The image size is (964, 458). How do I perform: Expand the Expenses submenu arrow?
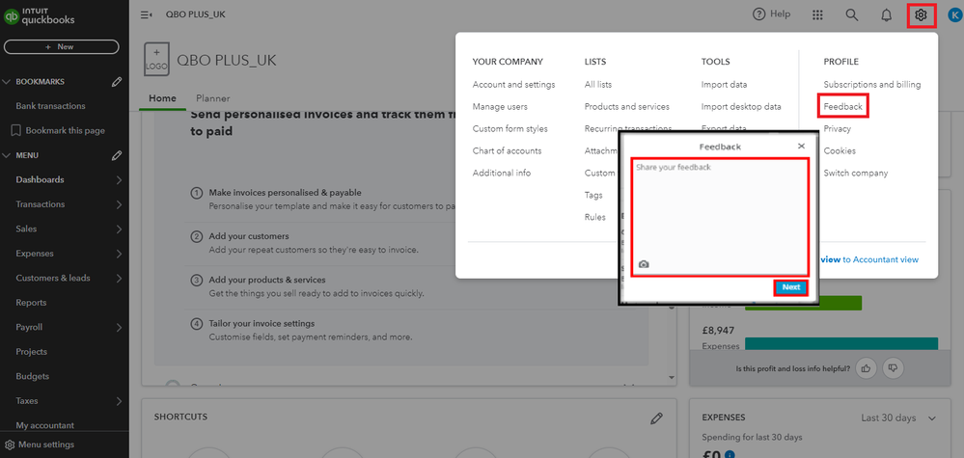(x=119, y=254)
